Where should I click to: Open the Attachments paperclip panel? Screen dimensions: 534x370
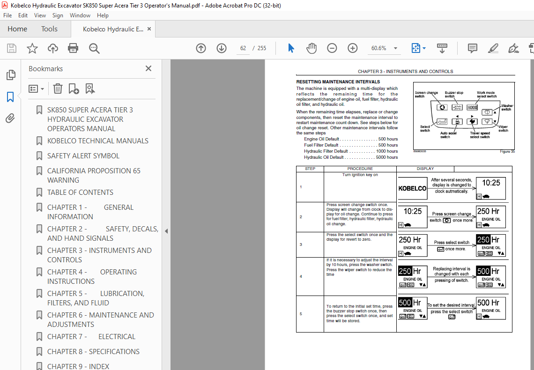tap(10, 118)
